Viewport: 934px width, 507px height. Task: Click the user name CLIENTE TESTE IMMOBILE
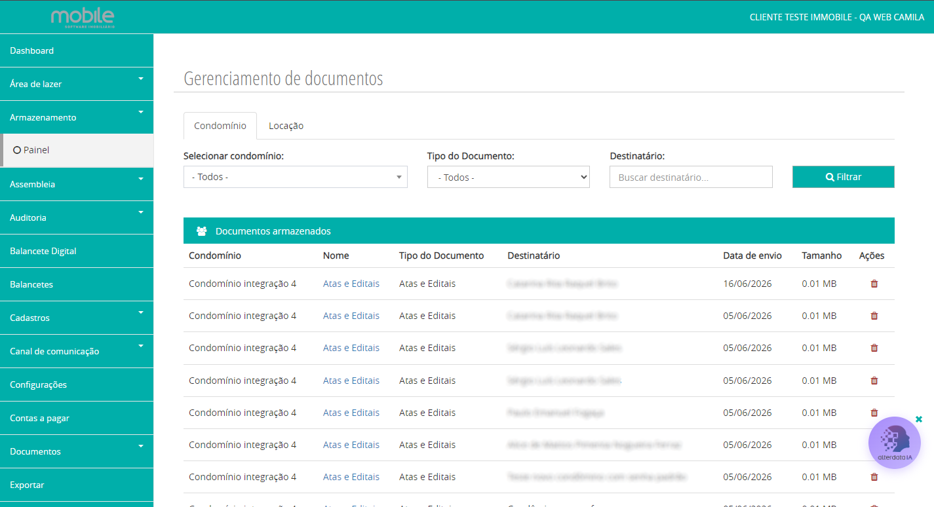pos(837,17)
